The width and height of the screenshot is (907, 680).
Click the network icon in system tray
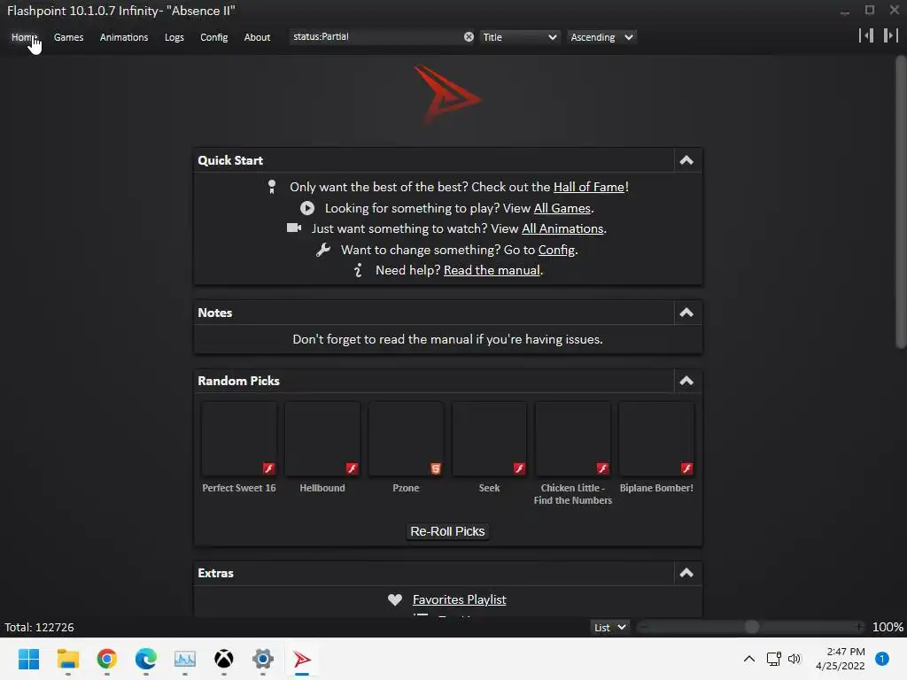tap(774, 659)
